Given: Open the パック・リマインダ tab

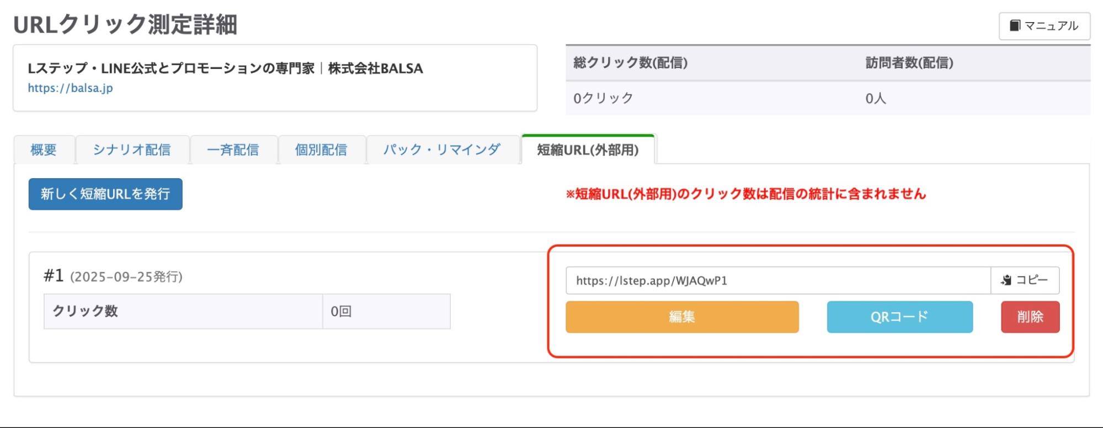Looking at the screenshot, I should tap(441, 149).
